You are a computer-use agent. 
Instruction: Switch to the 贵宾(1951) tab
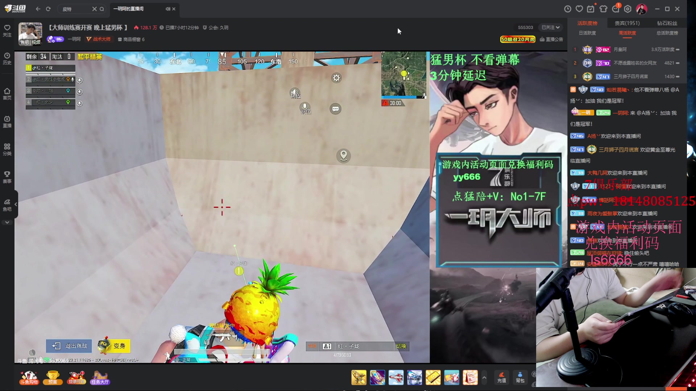pyautogui.click(x=627, y=23)
